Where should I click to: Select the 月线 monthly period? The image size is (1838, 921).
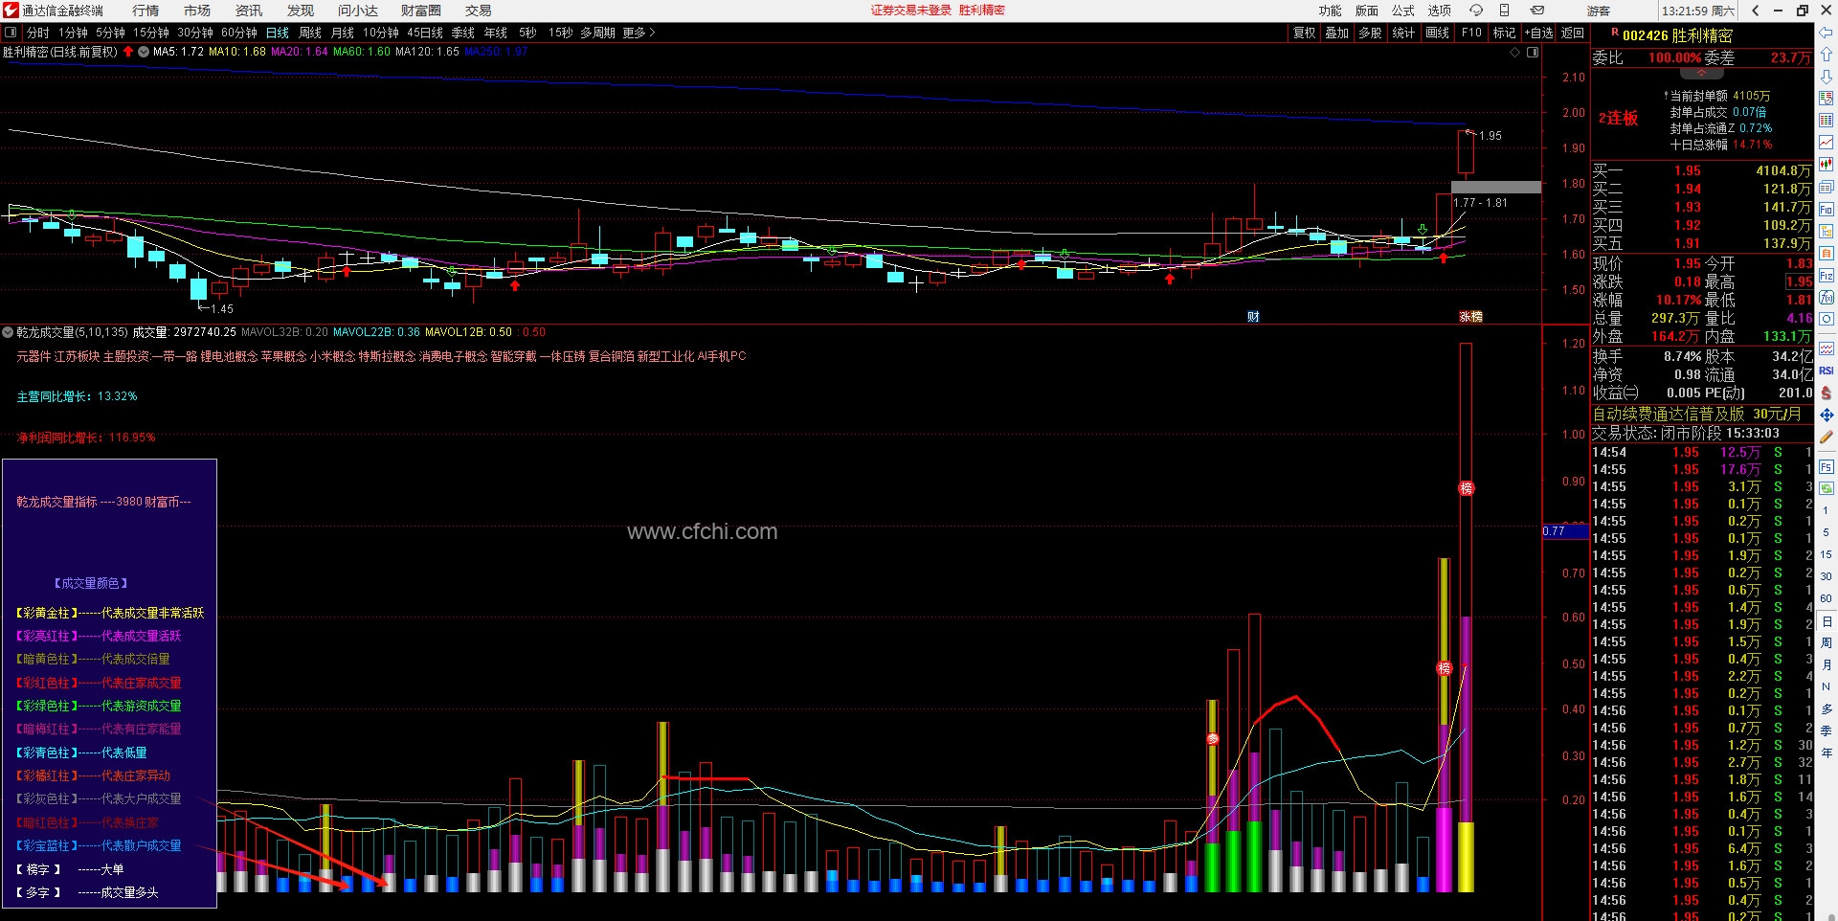[x=343, y=33]
